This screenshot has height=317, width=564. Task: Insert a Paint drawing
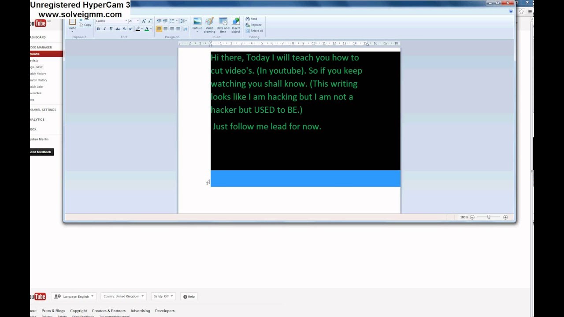click(x=209, y=25)
